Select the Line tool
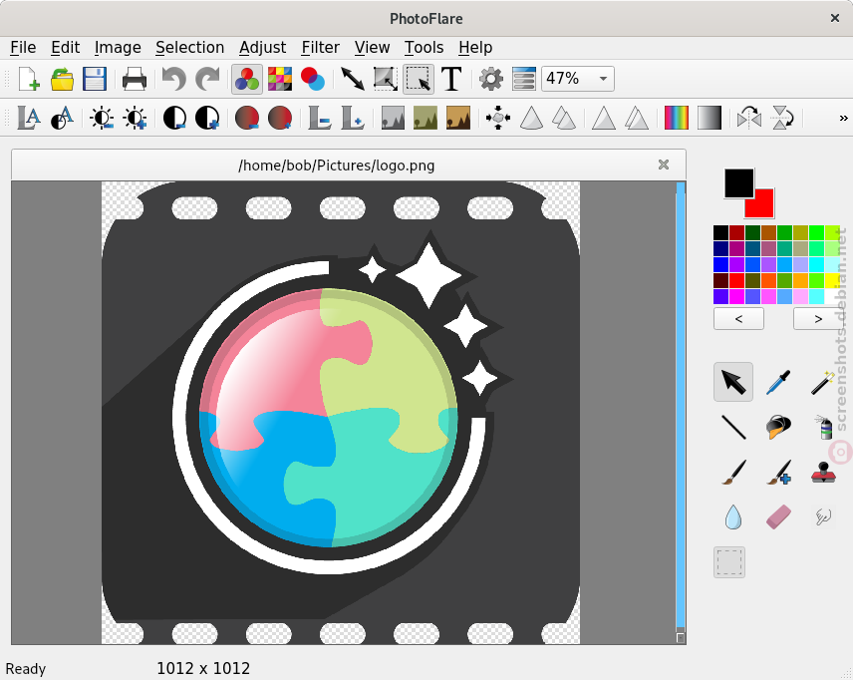Viewport: 853px width, 680px height. pos(733,427)
